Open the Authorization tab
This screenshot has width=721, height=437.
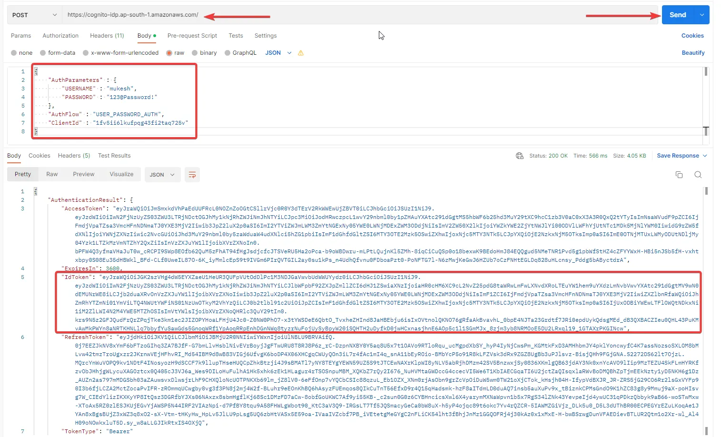pos(60,36)
